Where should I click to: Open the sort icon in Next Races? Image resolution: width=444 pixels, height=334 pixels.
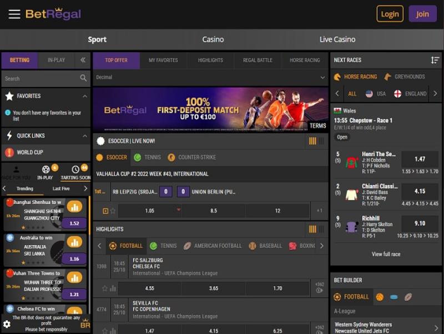pos(435,60)
